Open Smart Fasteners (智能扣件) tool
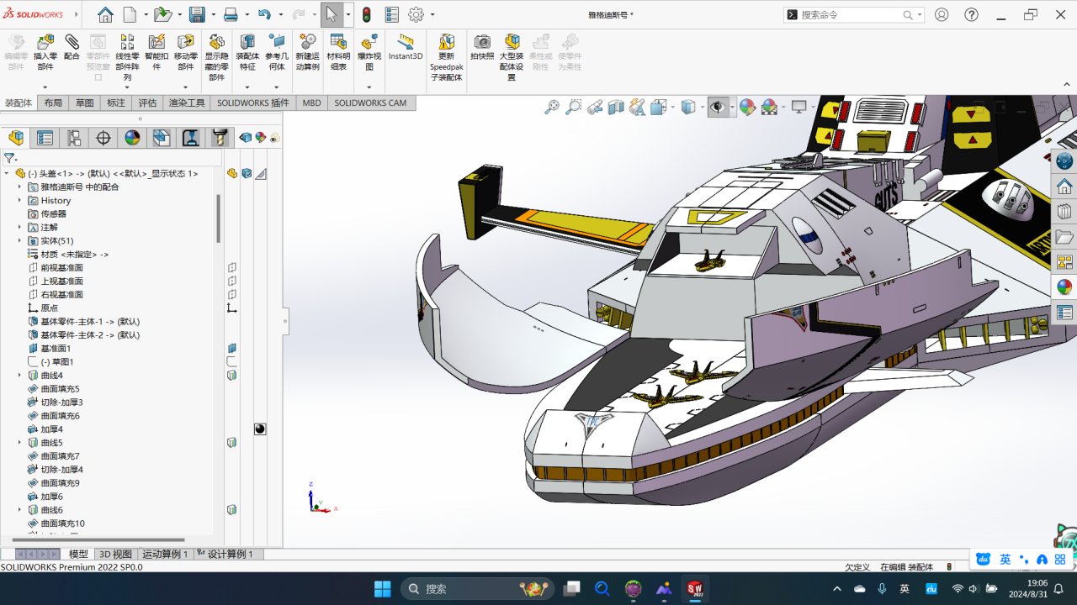 (156, 42)
